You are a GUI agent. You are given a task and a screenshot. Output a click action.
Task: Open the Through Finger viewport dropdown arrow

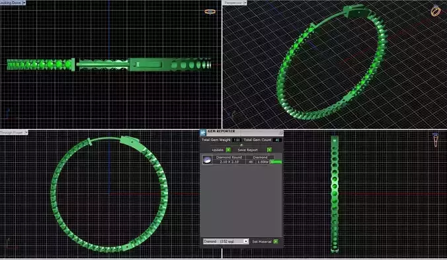coord(26,132)
